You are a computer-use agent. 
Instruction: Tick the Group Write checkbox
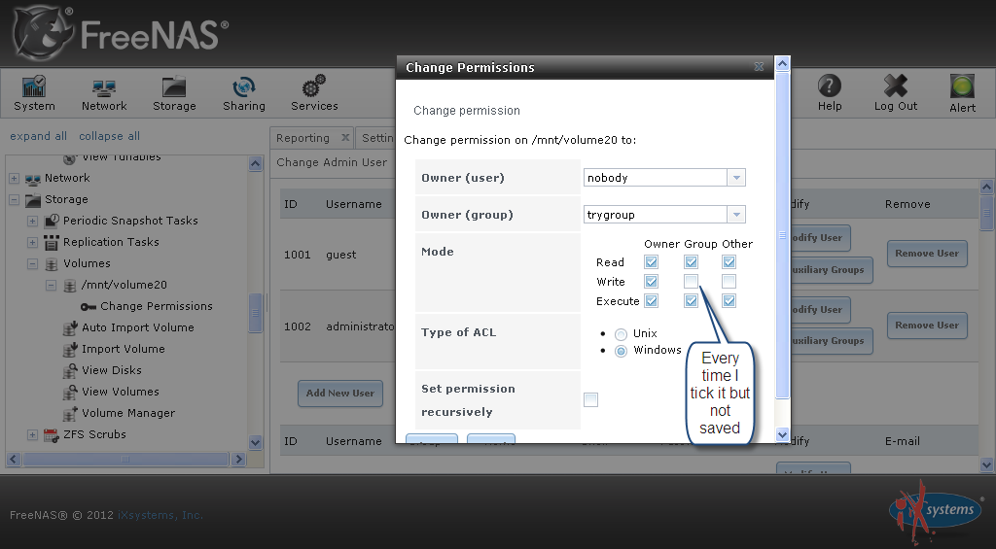(692, 281)
